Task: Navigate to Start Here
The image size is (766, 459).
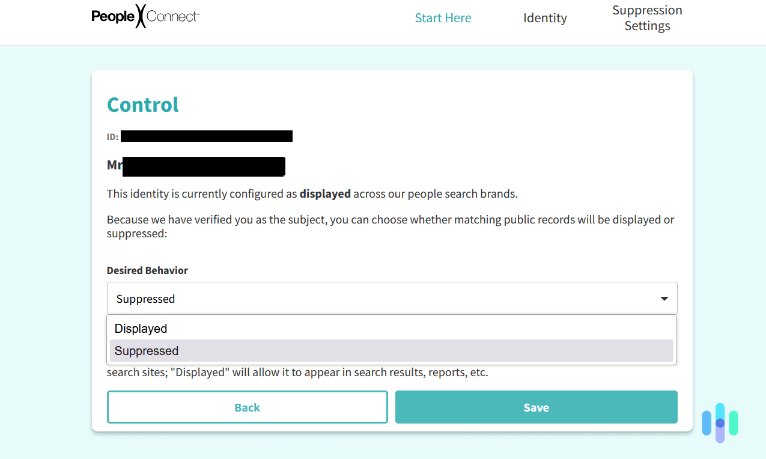Action: (443, 18)
